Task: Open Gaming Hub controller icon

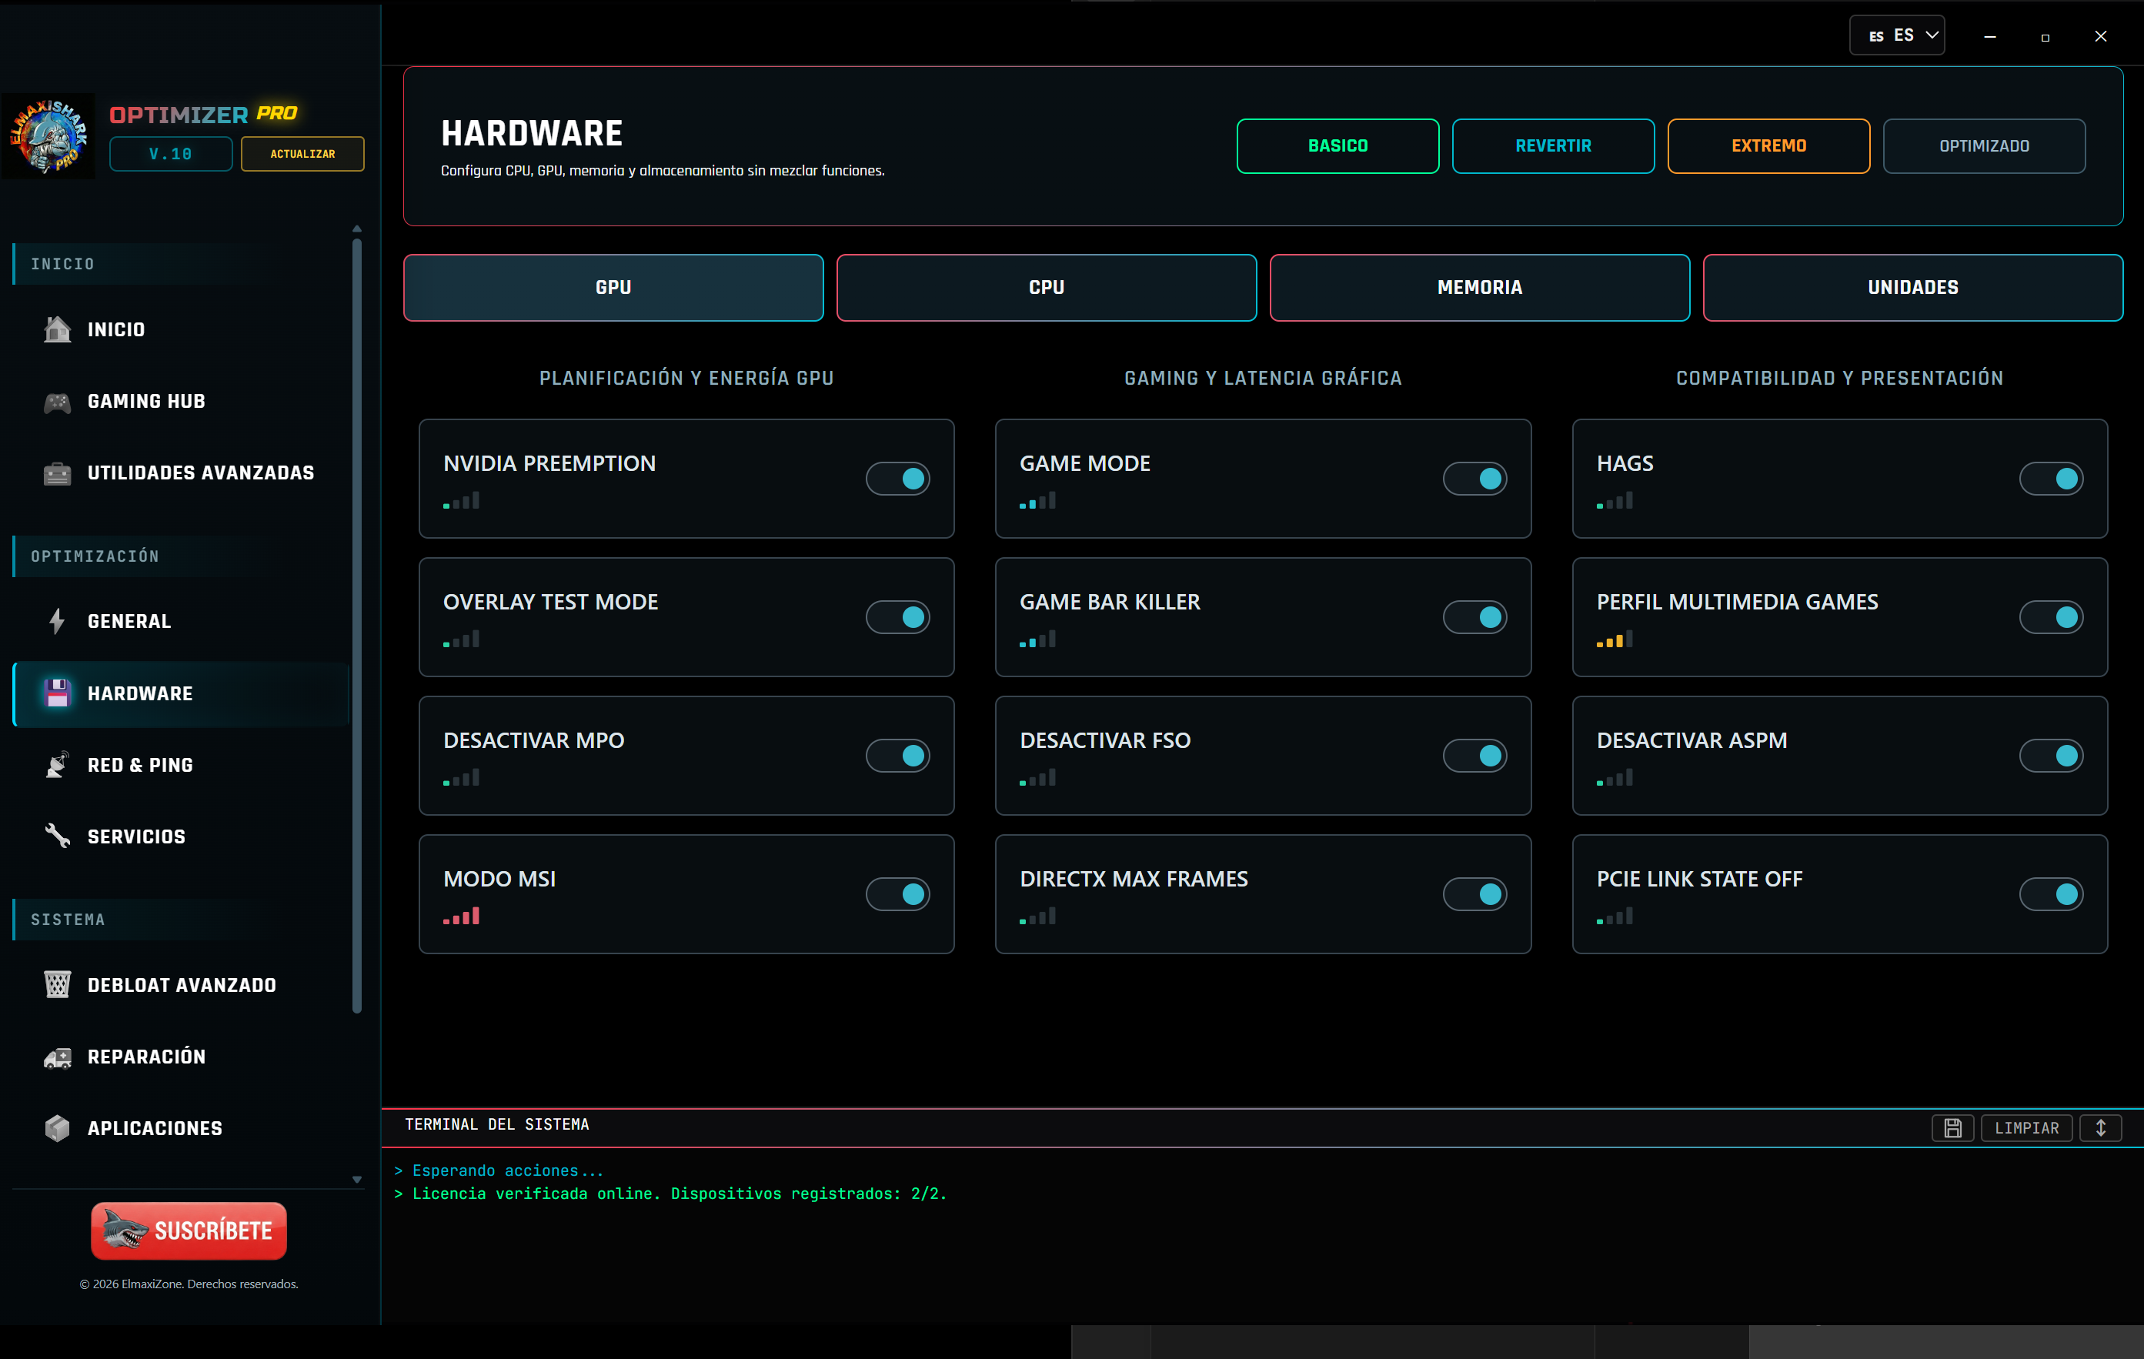Action: pyautogui.click(x=57, y=402)
